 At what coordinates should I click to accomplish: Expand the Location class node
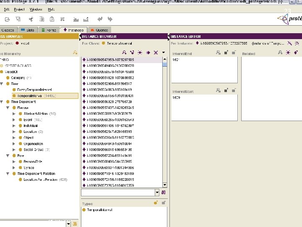coord(14,132)
